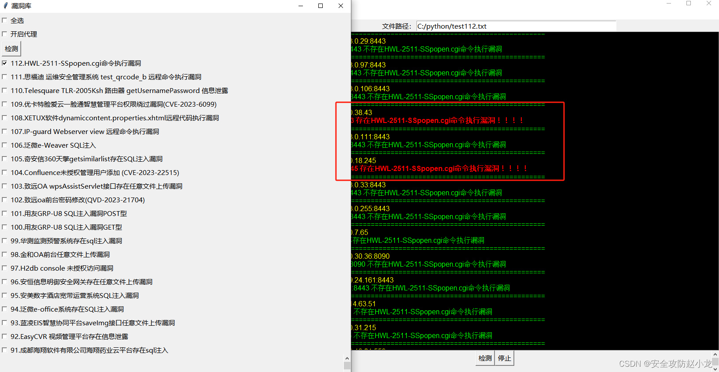Close the background scanner window
The height and width of the screenshot is (372, 719).
click(709, 3)
